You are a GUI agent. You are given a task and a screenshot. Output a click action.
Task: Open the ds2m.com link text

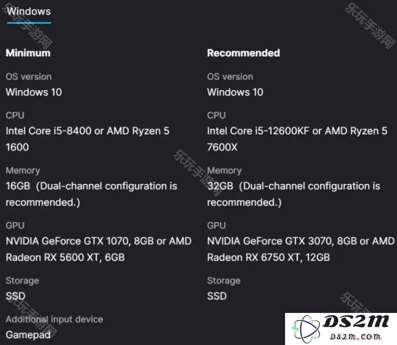[x=355, y=337]
